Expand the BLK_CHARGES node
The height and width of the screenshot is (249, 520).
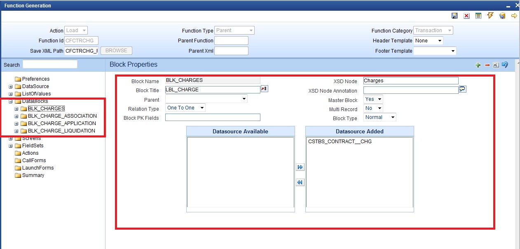tap(16, 109)
